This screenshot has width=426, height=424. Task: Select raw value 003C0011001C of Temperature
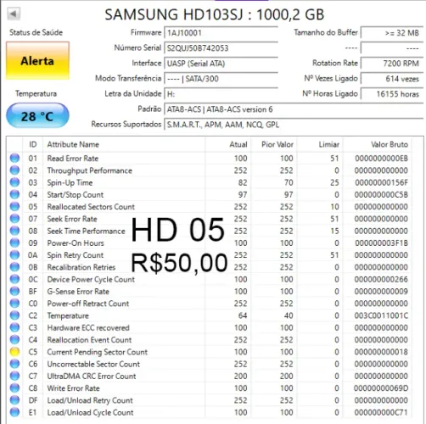tap(381, 315)
